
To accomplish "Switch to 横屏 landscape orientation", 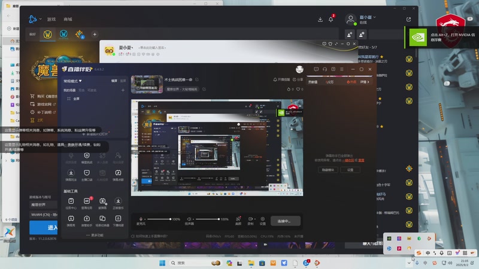I will [114, 81].
